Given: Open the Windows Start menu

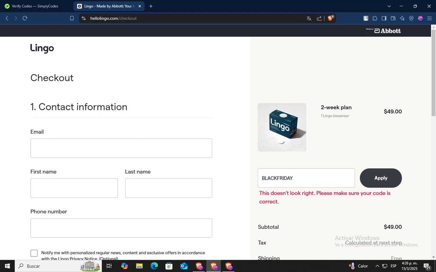Looking at the screenshot, I should pyautogui.click(x=7, y=266).
